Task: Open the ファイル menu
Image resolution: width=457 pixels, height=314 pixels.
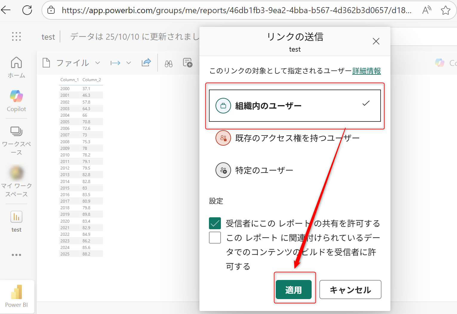Action: pos(73,63)
